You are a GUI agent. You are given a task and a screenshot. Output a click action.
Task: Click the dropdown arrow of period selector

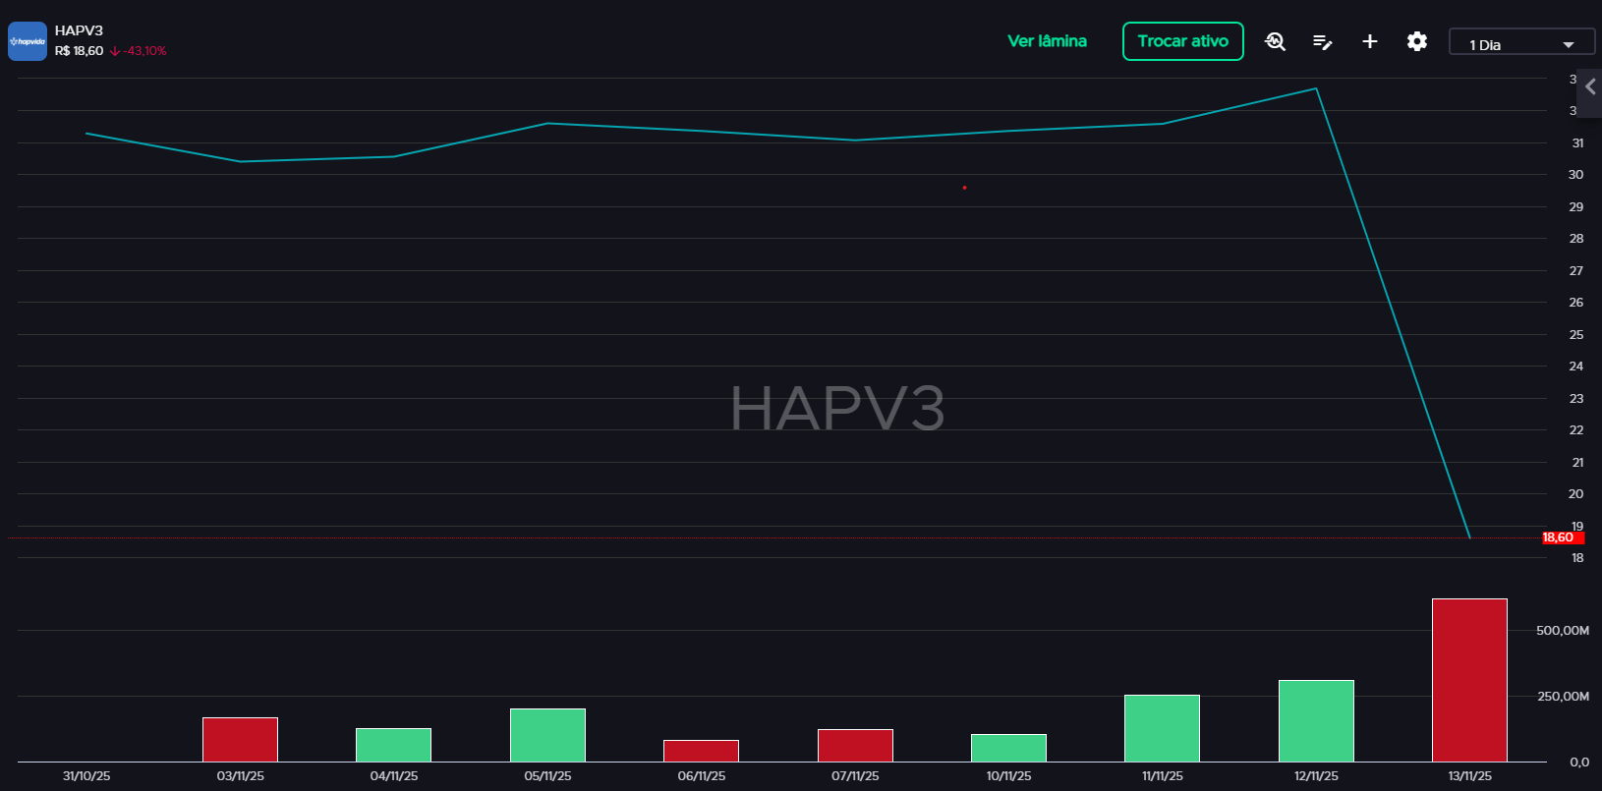(1569, 45)
